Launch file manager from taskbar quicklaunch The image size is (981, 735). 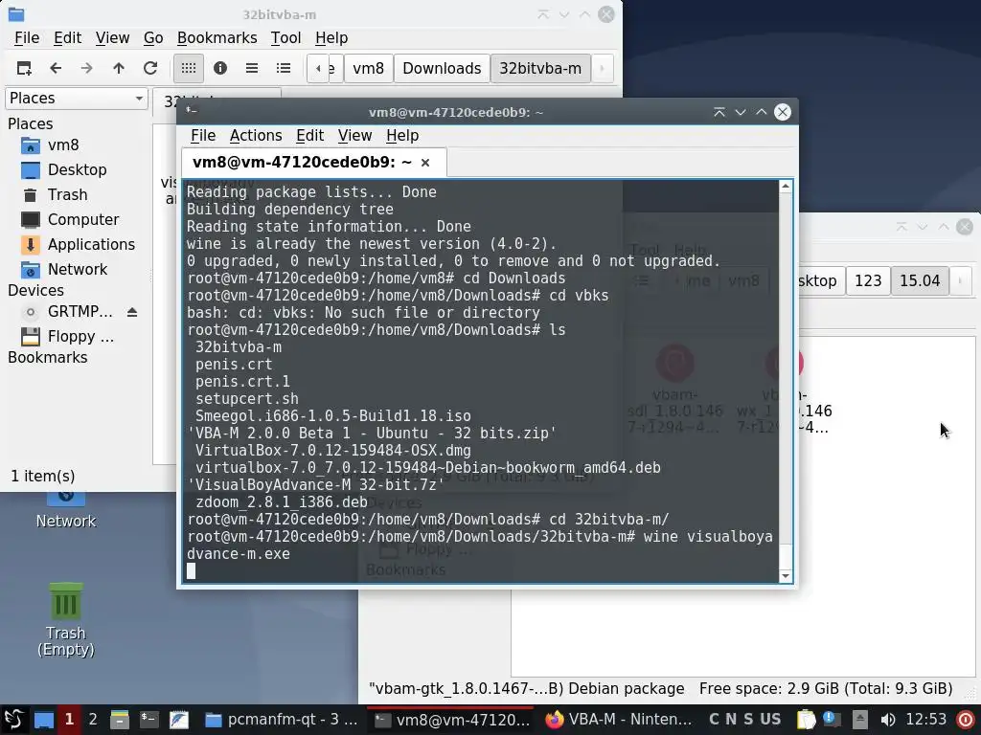(x=119, y=720)
